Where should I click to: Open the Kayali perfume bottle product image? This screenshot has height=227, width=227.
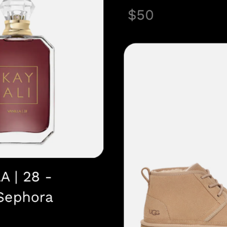[52, 78]
